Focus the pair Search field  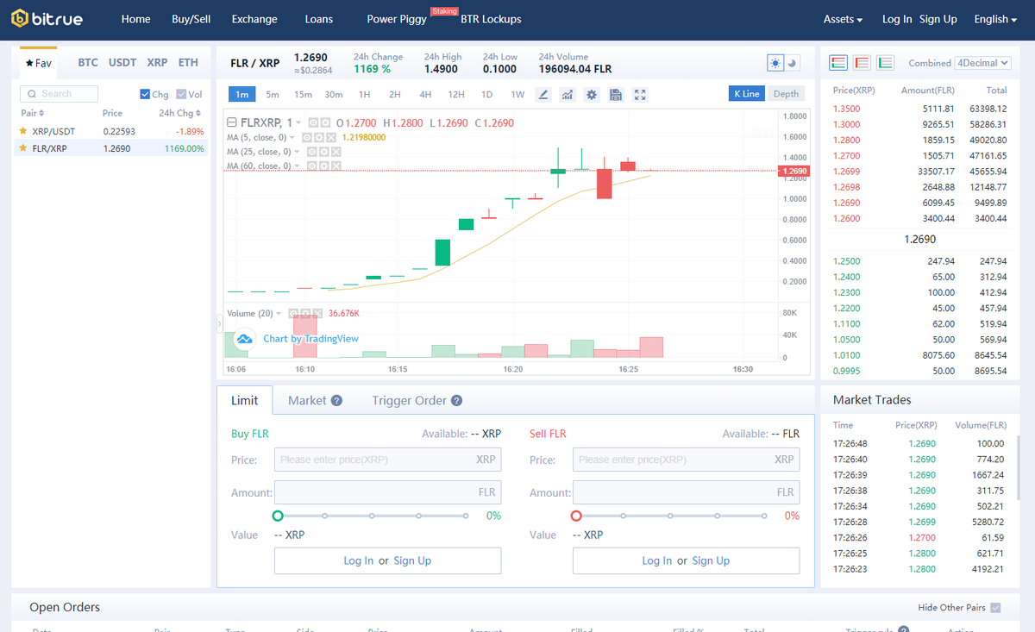tap(59, 93)
